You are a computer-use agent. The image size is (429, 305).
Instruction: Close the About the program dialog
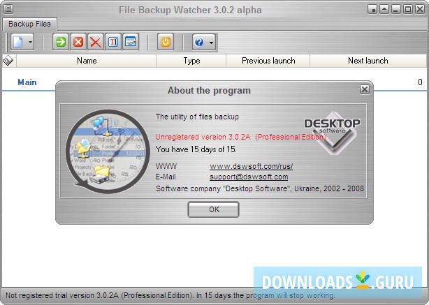pos(365,89)
